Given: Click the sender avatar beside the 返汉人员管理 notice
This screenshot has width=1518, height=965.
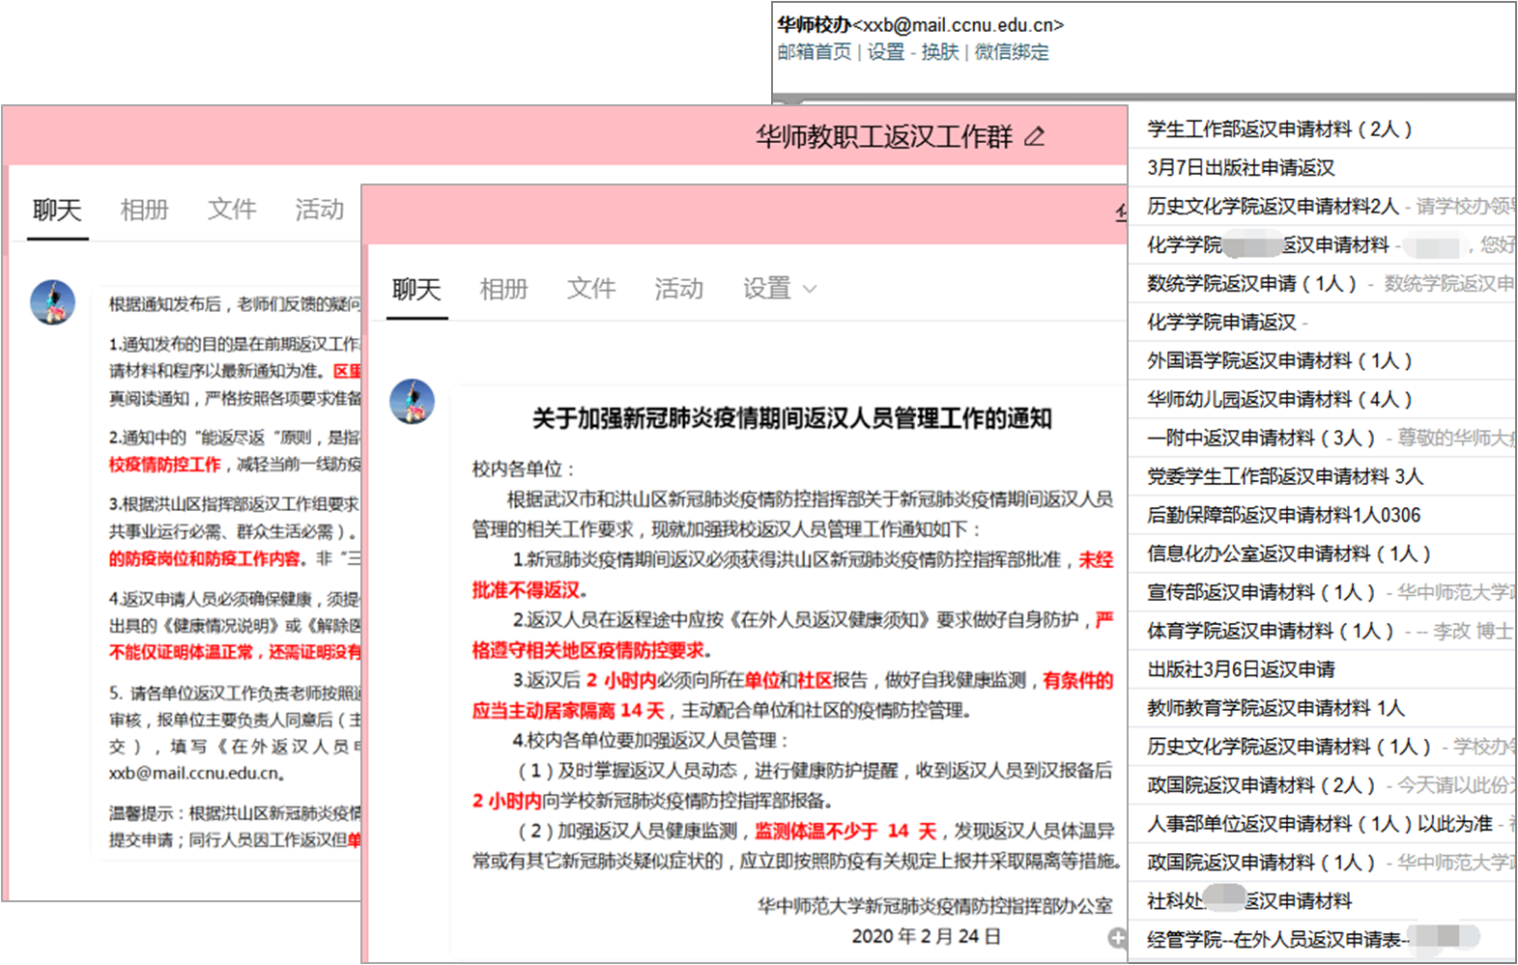Looking at the screenshot, I should coord(412,401).
